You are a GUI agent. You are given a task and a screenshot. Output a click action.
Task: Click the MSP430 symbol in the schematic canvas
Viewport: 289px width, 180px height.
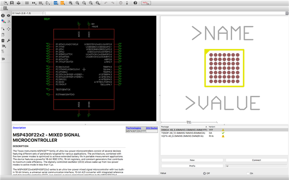(84, 69)
